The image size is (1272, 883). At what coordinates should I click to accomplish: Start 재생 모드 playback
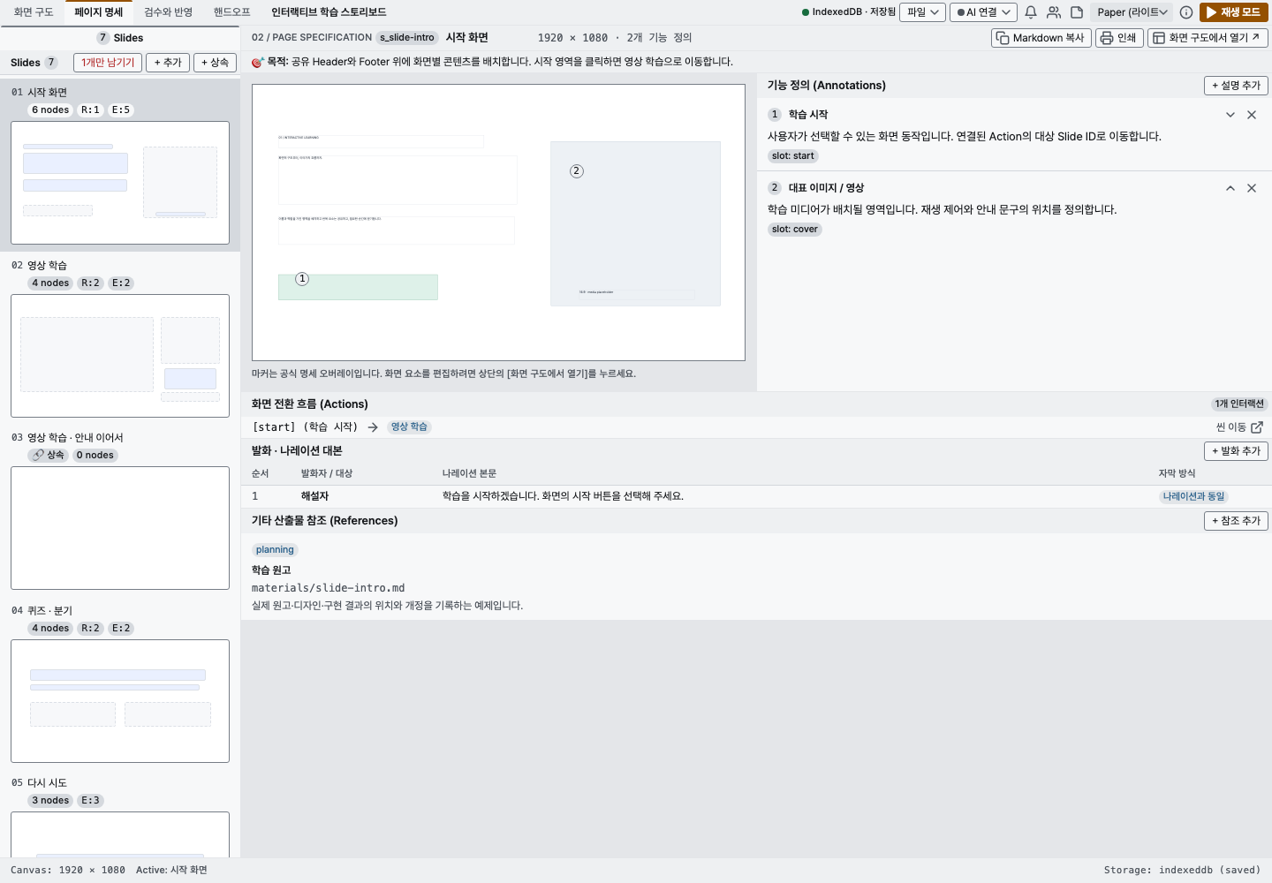point(1234,12)
